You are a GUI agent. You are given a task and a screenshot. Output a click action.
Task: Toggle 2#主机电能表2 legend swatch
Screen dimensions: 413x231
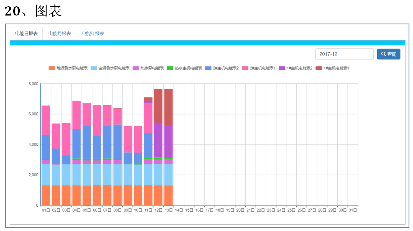(x=208, y=68)
